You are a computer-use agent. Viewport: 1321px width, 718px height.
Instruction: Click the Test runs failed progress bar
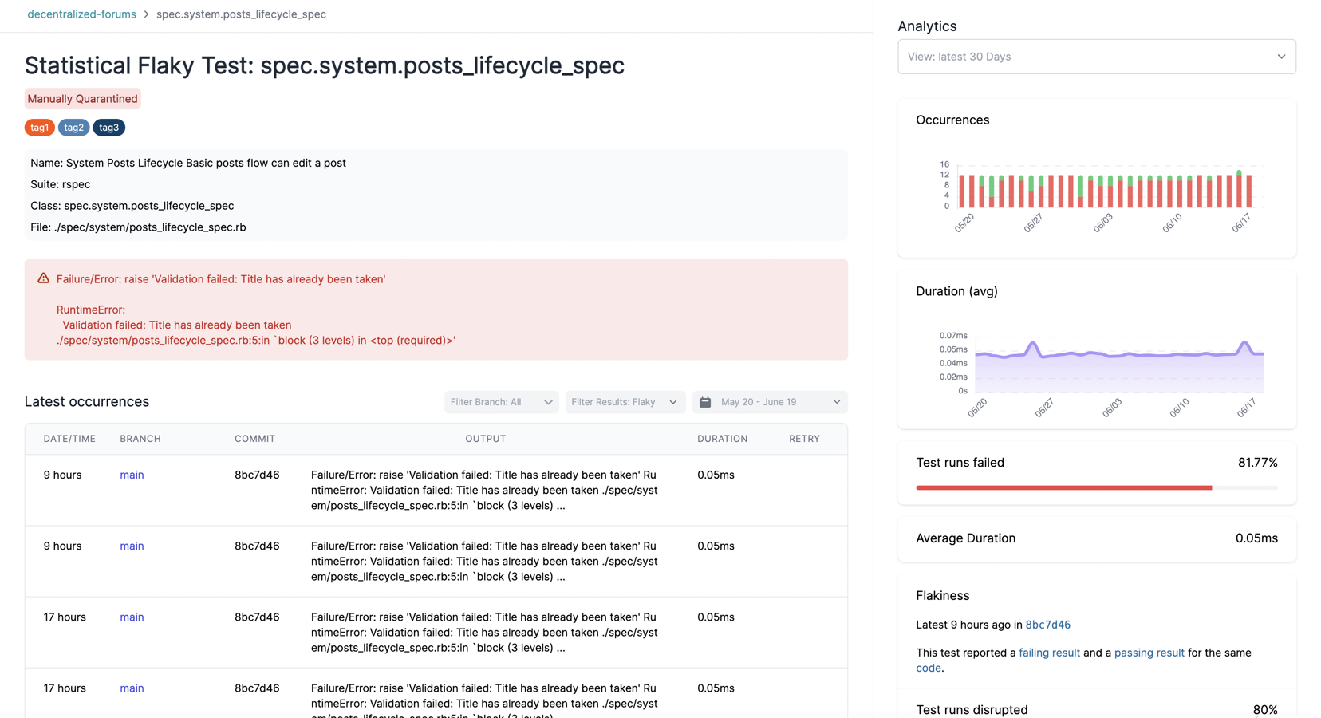pos(1096,487)
